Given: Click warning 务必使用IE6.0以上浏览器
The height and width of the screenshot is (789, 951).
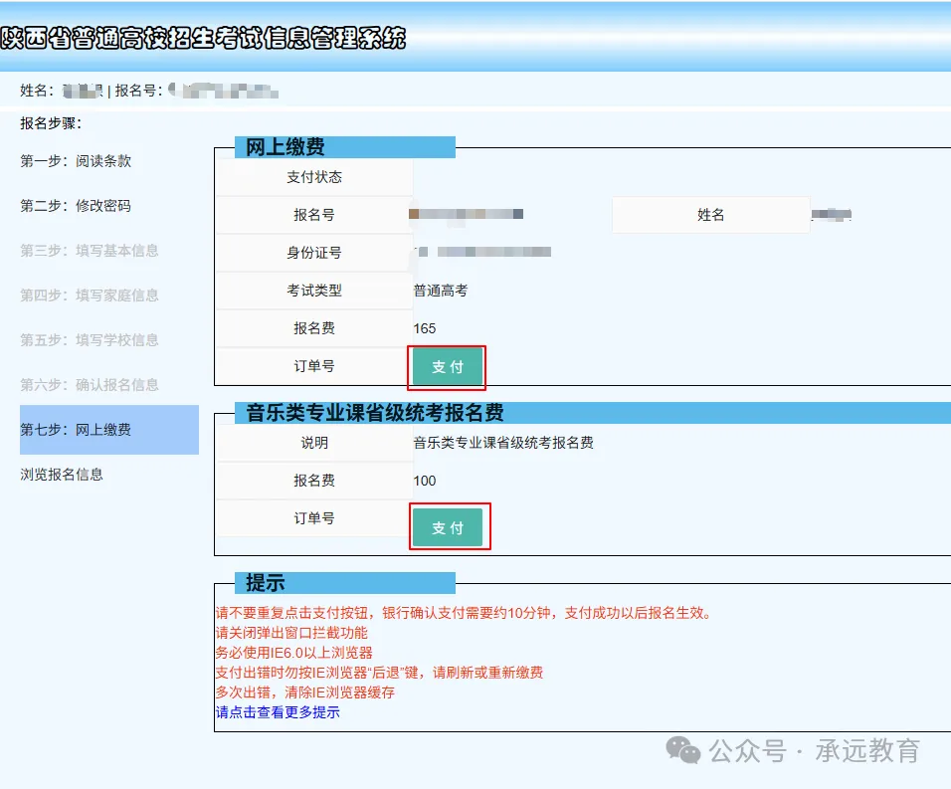Looking at the screenshot, I should pyautogui.click(x=294, y=653).
